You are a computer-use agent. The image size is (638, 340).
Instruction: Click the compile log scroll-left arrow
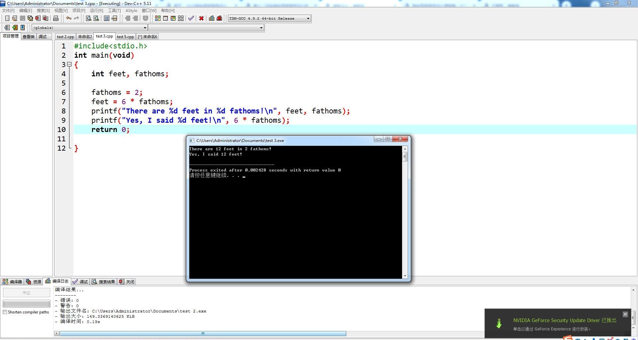coord(56,333)
